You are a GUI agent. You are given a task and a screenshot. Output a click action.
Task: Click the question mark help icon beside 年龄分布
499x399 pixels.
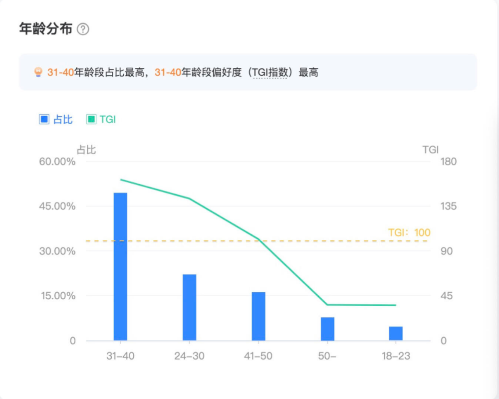pos(83,29)
